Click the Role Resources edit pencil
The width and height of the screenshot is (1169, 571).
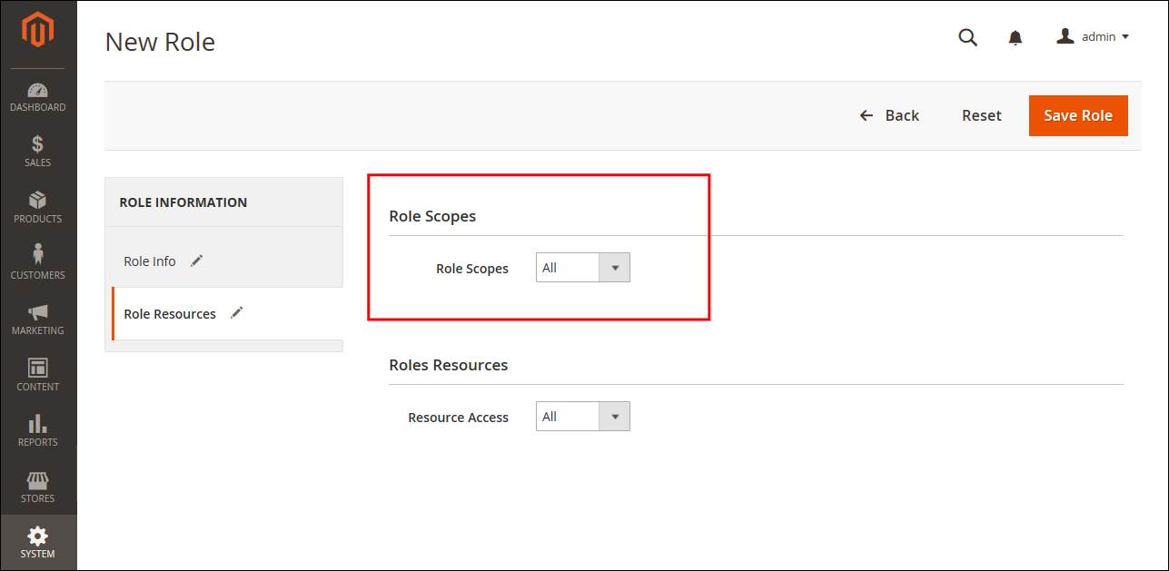tap(236, 311)
